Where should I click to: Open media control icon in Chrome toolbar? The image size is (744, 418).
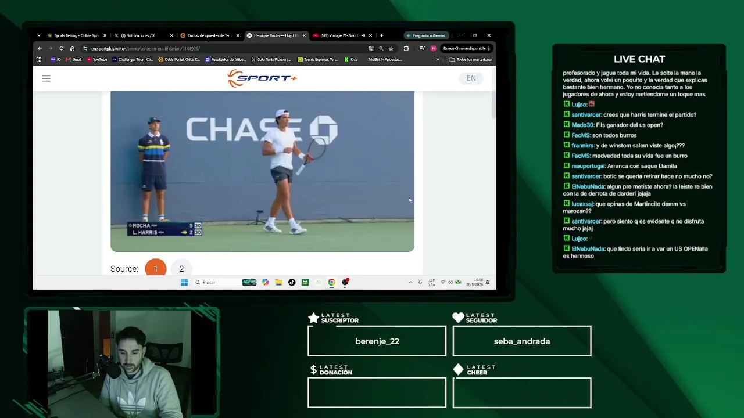423,48
